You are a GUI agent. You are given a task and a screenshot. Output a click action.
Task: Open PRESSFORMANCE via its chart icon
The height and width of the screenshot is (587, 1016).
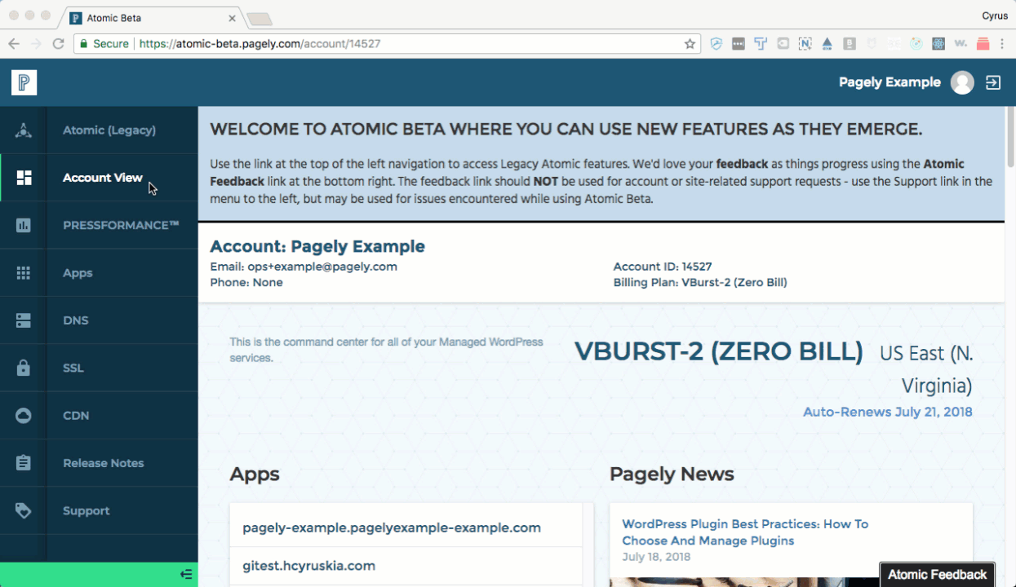tap(24, 225)
